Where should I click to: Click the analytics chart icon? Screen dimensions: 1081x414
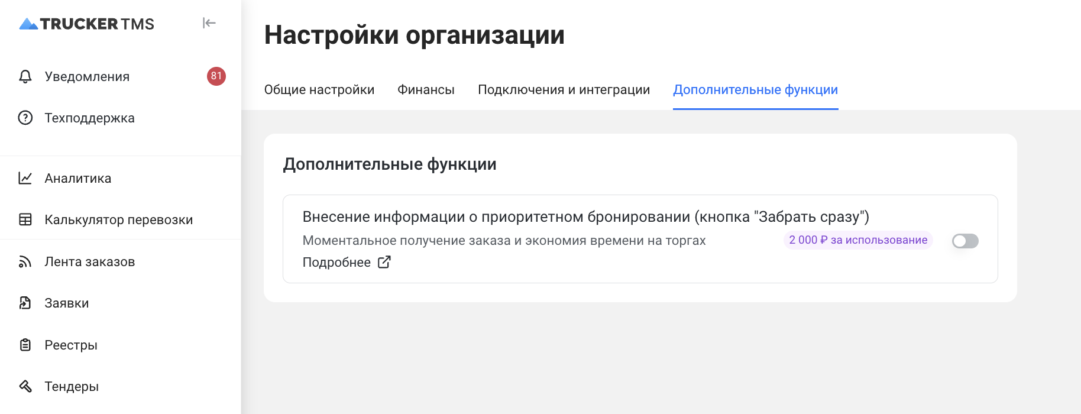25,178
